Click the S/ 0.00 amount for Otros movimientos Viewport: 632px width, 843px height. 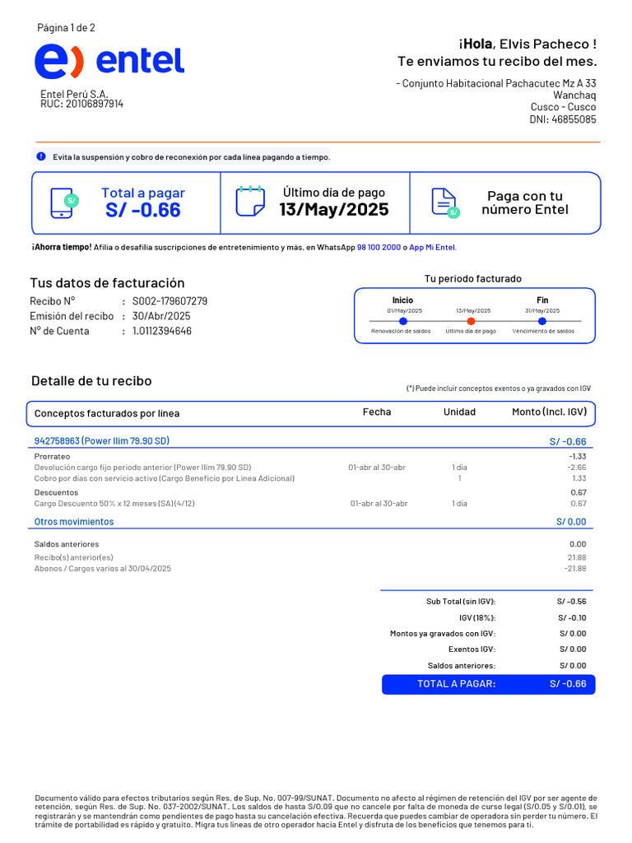(571, 521)
